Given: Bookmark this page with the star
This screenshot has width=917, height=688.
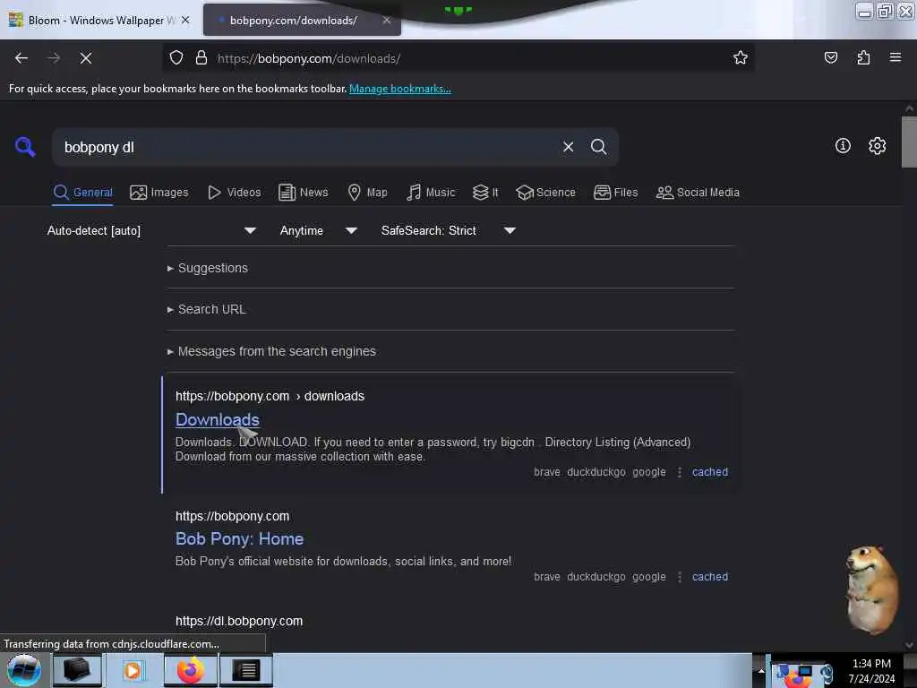Looking at the screenshot, I should (741, 58).
